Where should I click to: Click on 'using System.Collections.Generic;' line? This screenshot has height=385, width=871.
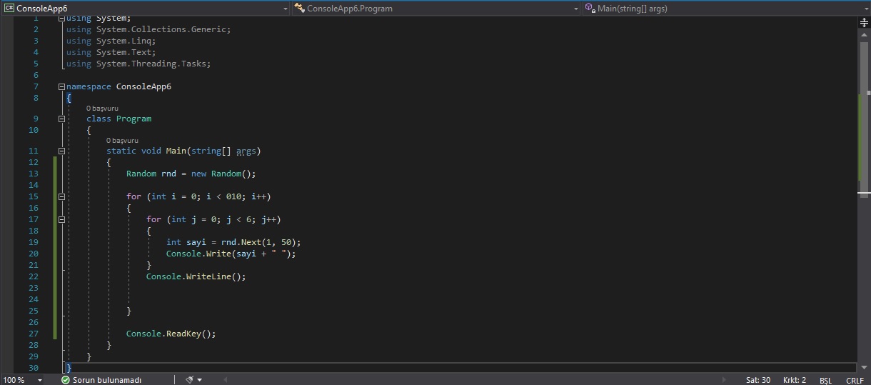pyautogui.click(x=148, y=29)
